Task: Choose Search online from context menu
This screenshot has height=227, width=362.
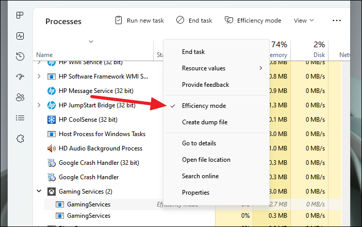Action: pyautogui.click(x=216, y=176)
